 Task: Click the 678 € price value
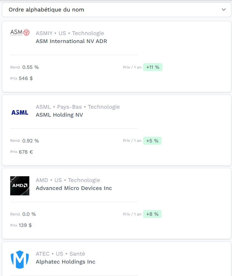26,152
